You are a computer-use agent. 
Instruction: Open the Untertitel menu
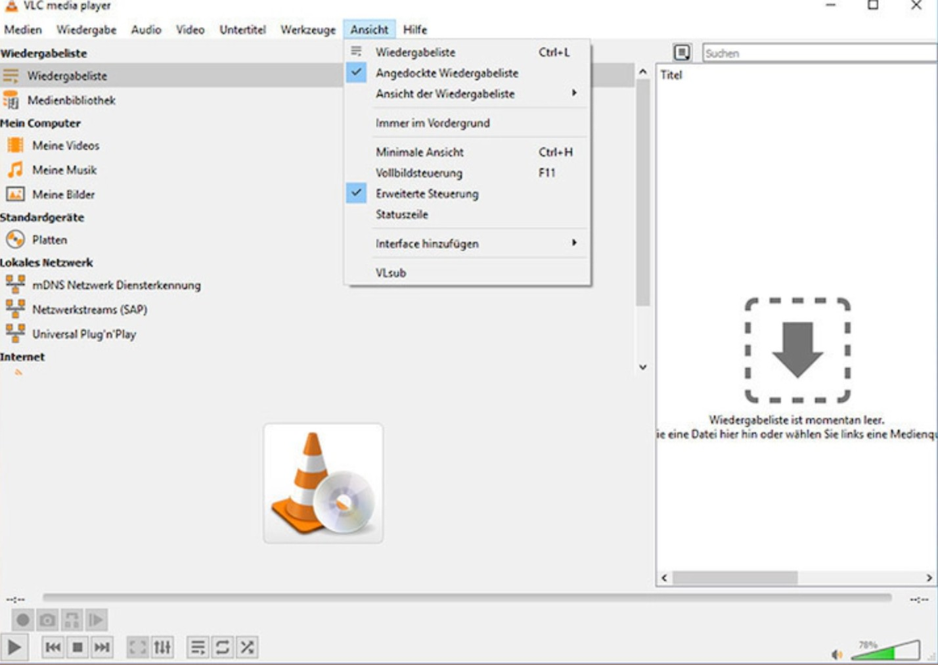coord(242,30)
